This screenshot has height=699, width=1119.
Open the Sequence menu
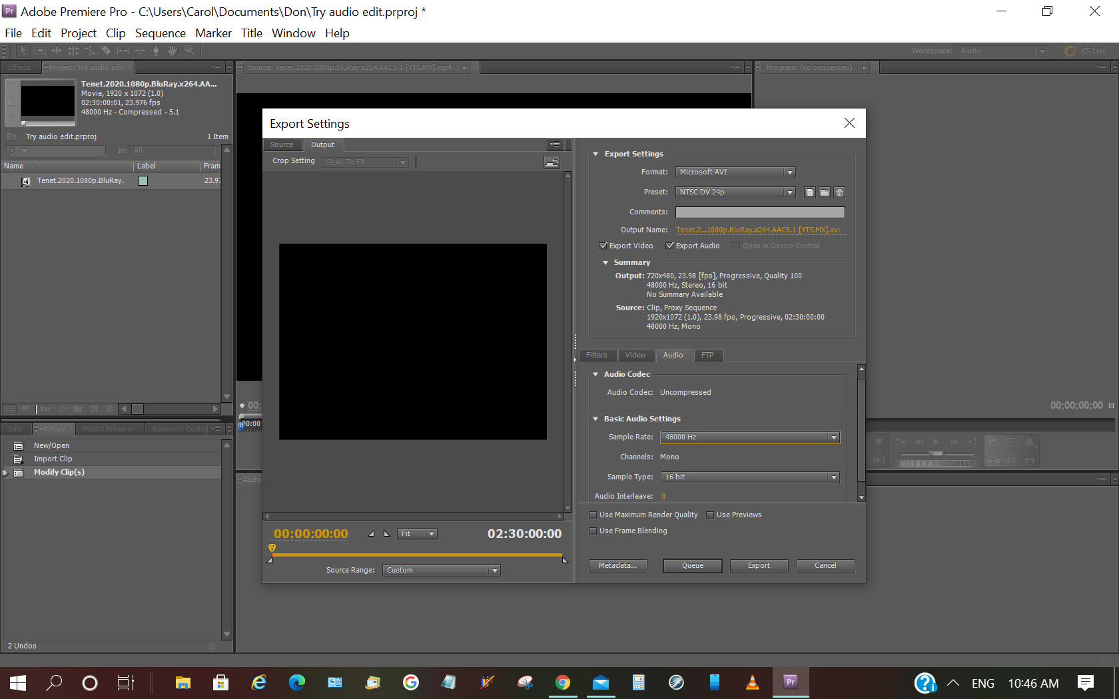click(161, 33)
